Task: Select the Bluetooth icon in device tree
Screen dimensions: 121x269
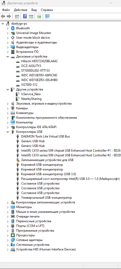Action: [13, 28]
